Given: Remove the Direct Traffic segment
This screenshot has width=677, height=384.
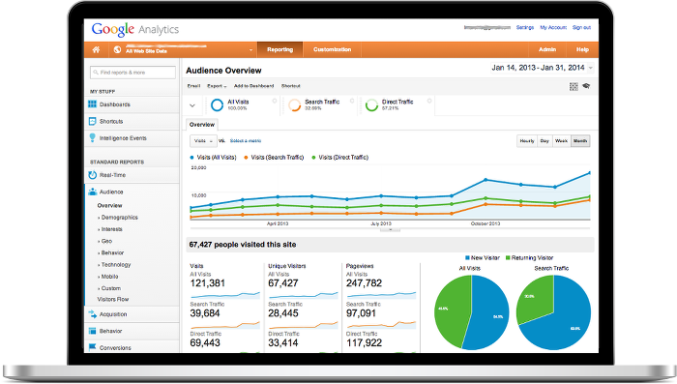Looking at the screenshot, I should (429, 101).
